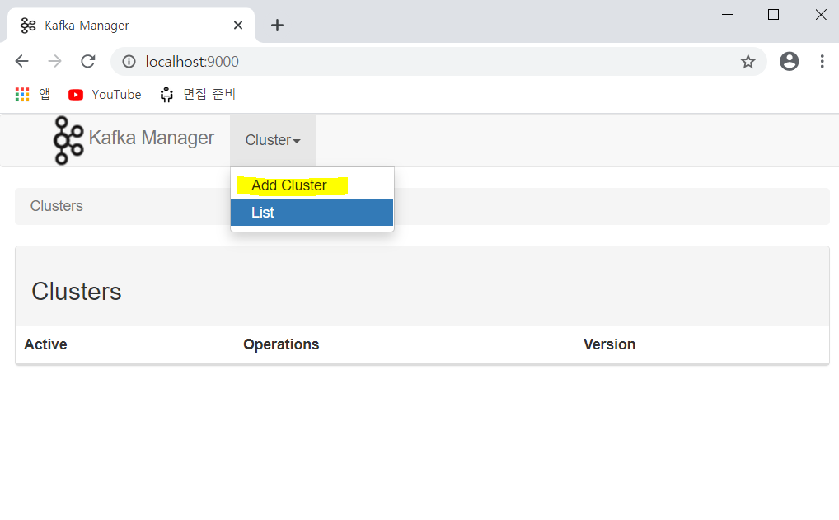
Task: Open the browser profile avatar menu
Action: 789,62
